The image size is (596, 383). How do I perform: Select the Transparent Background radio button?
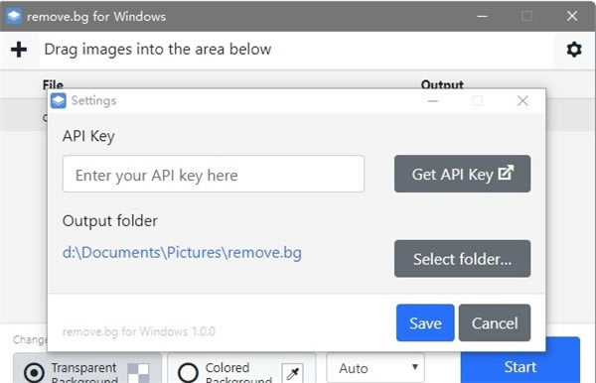point(34,373)
